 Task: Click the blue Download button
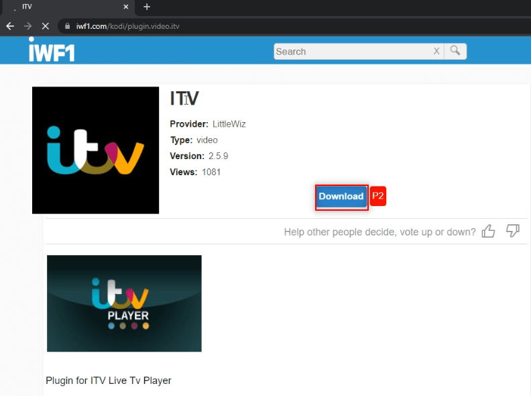[341, 196]
